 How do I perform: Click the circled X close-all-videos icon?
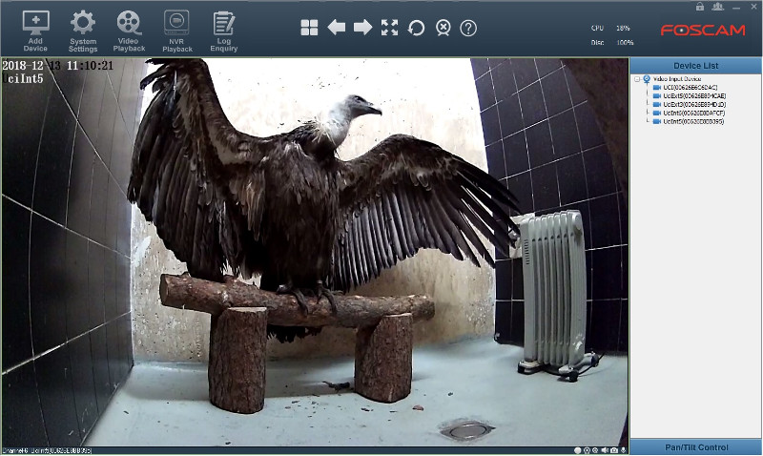[443, 28]
